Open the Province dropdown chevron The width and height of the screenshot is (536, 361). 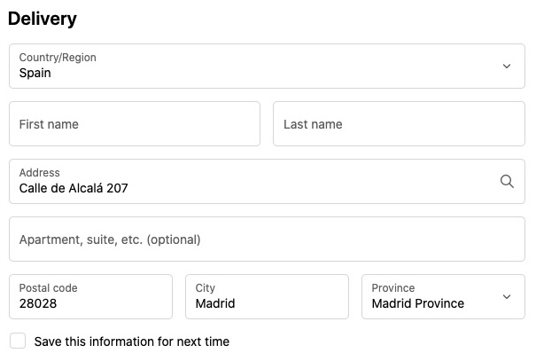(507, 296)
